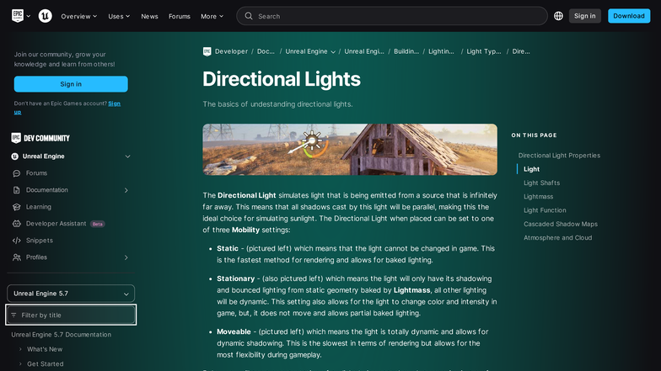This screenshot has width=661, height=371.
Task: Click the Beta badge next to Developer Assistant
Action: [x=98, y=224]
